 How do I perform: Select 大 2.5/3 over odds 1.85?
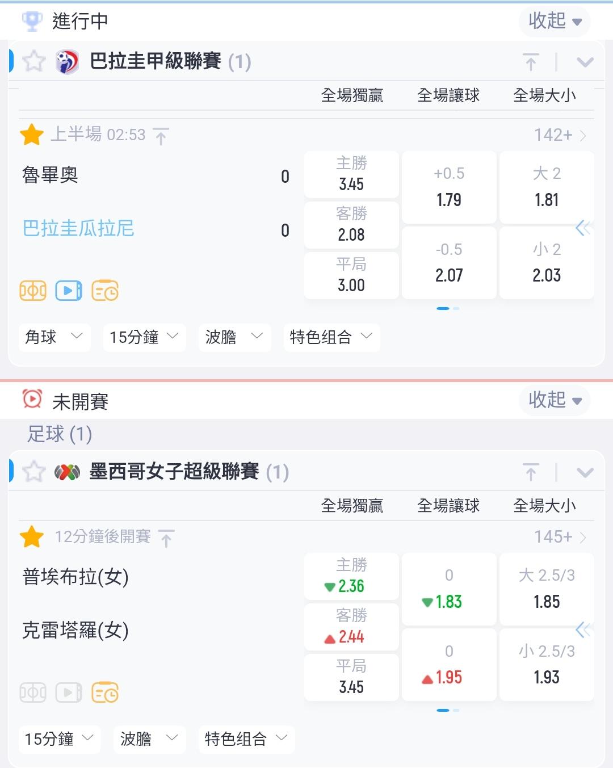547,589
